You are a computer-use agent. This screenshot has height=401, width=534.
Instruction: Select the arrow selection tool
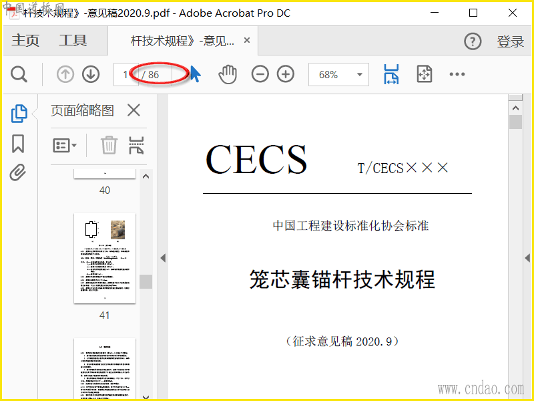[x=195, y=74]
